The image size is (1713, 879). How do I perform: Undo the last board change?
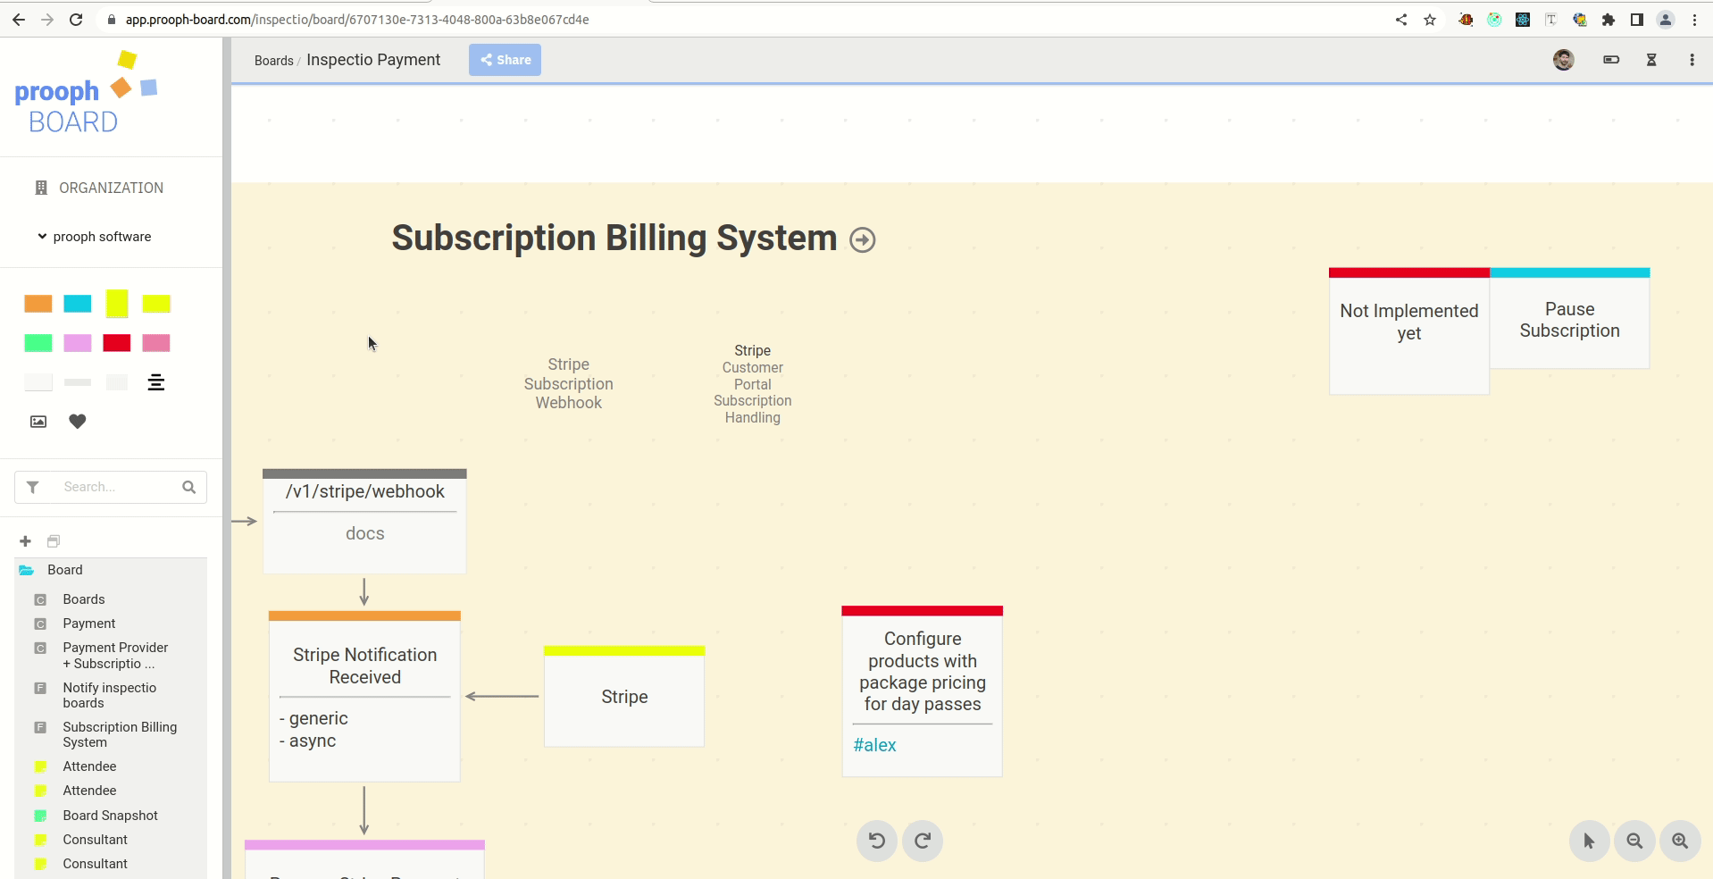coord(877,841)
